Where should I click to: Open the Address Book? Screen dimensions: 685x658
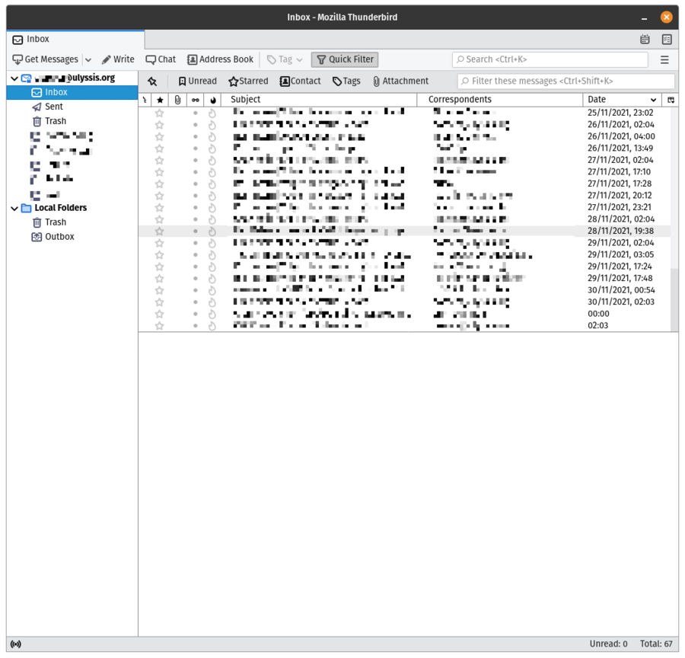point(219,59)
